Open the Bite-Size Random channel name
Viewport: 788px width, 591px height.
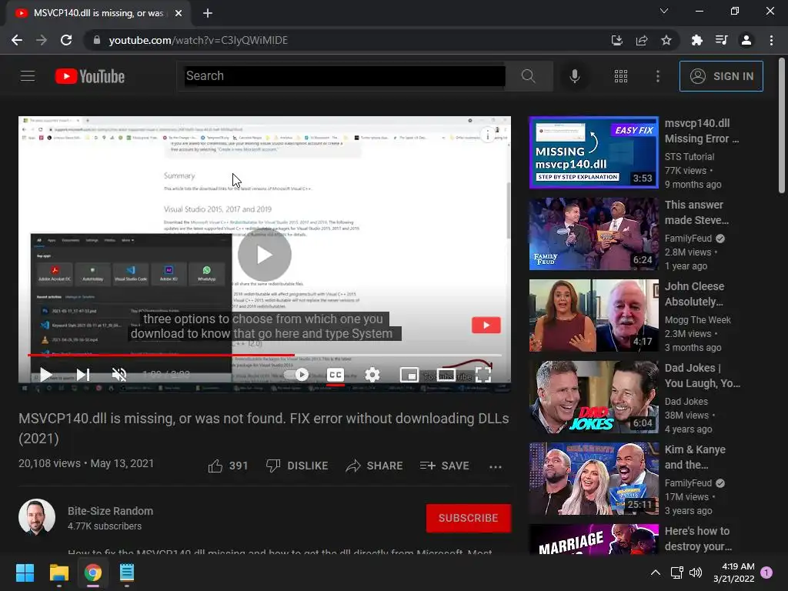coord(111,511)
